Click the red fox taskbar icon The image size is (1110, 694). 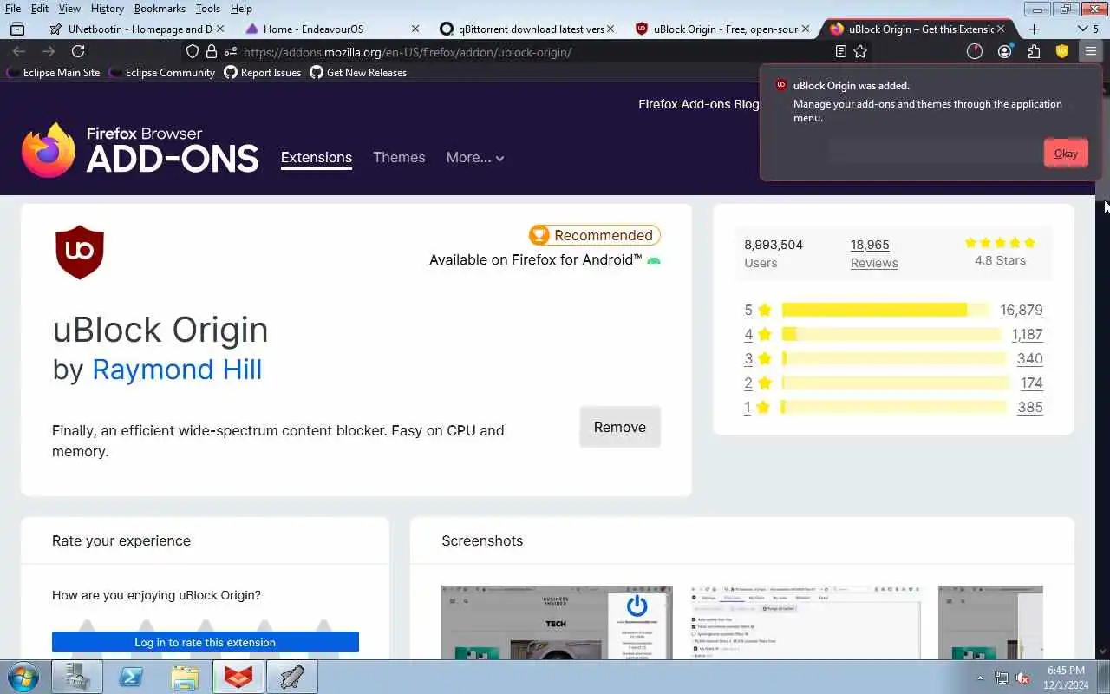238,677
